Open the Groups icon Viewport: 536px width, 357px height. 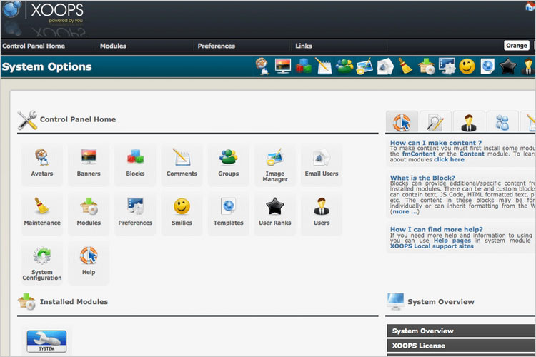pos(228,162)
